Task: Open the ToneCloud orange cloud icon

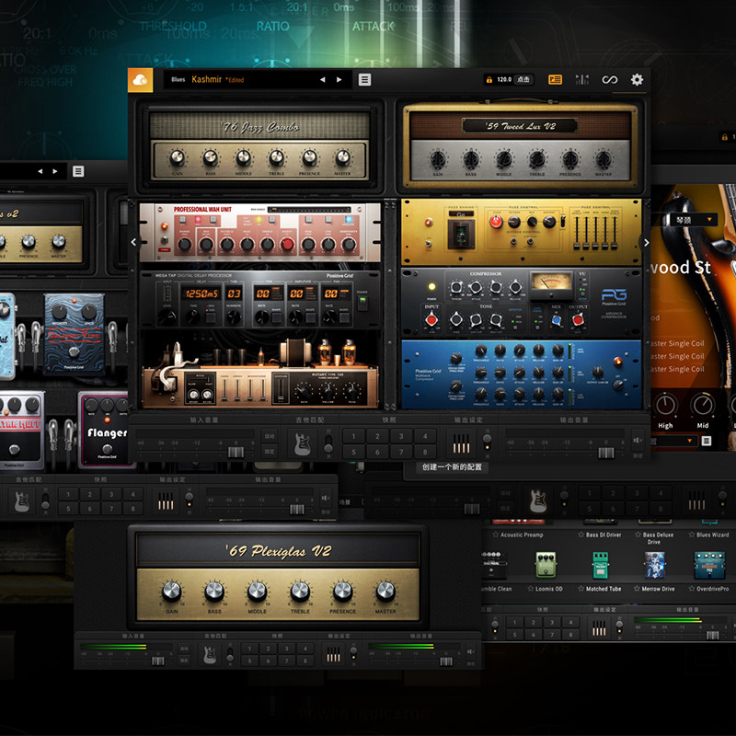Action: (x=141, y=80)
